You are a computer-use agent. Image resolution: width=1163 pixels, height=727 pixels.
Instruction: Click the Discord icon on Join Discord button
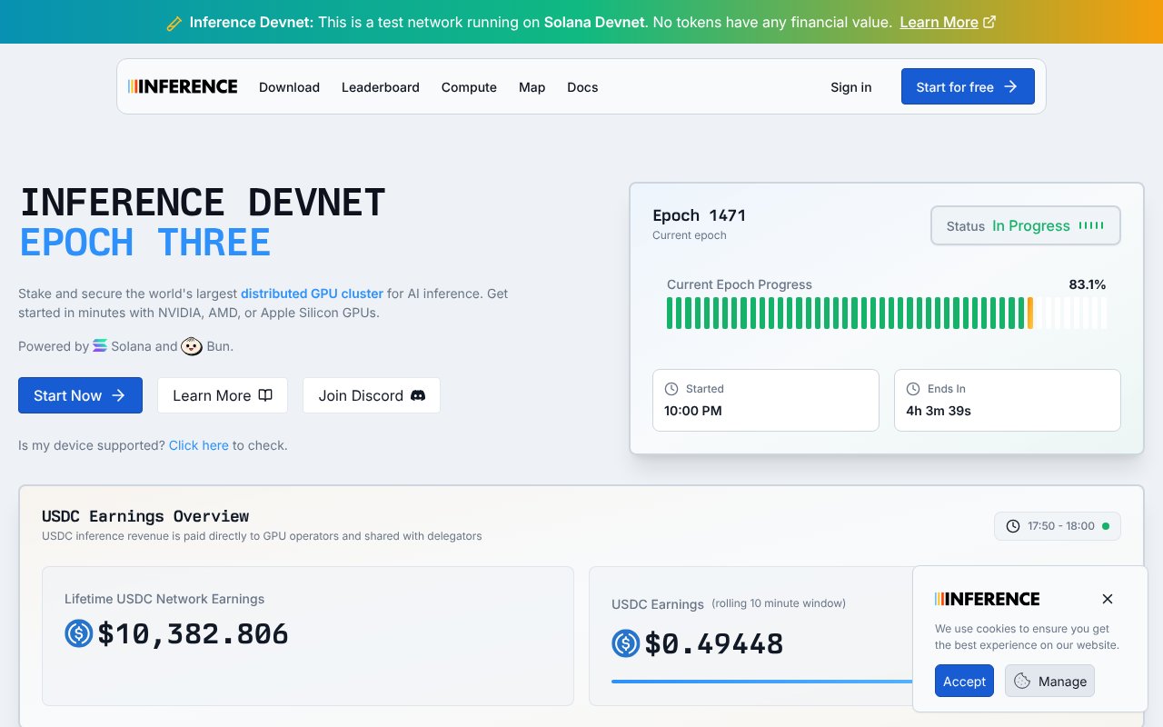tap(417, 395)
